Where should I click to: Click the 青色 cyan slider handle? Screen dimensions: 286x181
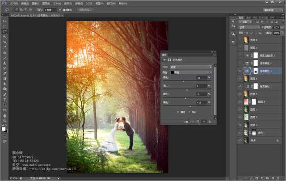[x=184, y=82]
